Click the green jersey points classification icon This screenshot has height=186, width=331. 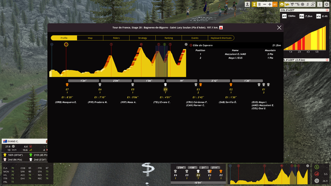point(31,155)
